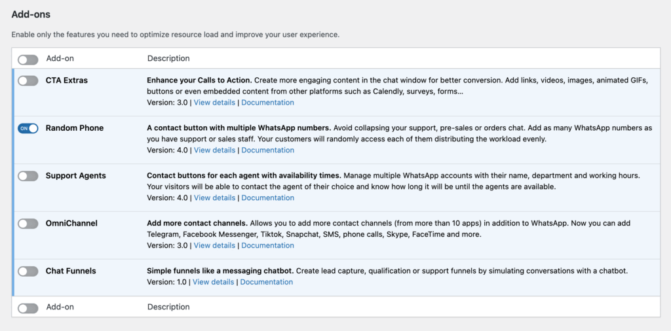View details of Random Phone add-on
Viewport: 671px width, 331px height.
point(214,150)
